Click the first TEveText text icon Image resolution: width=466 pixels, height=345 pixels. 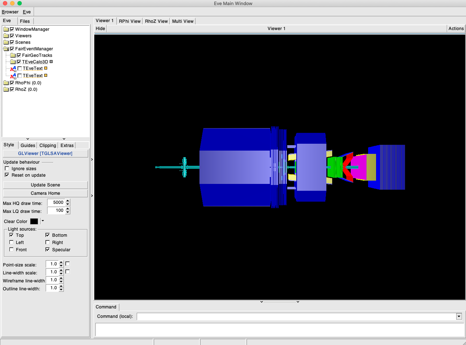13,69
